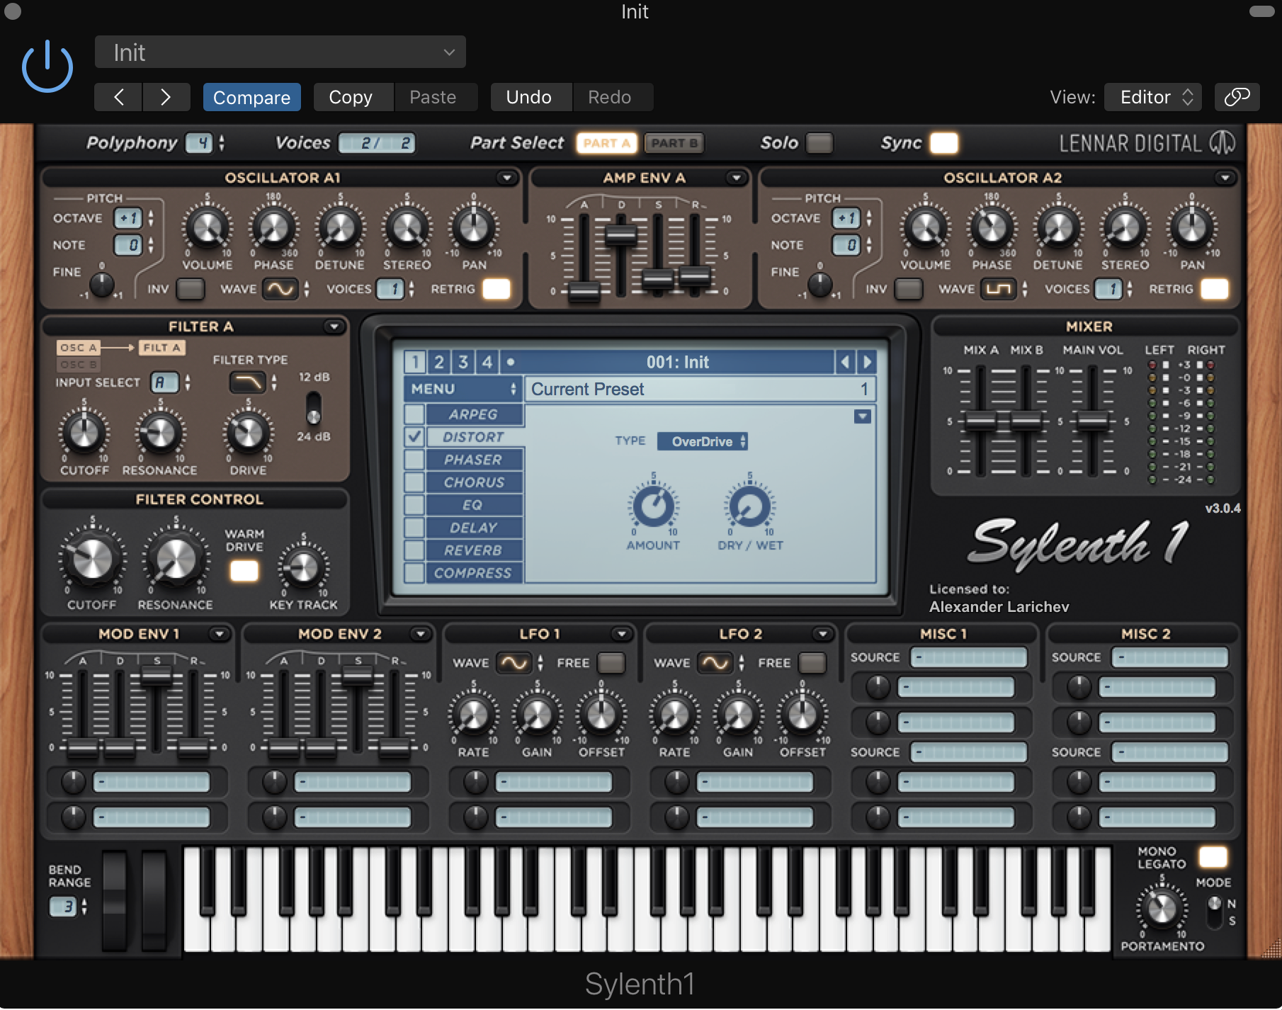Click Filter Control Key Track knob

click(x=303, y=567)
